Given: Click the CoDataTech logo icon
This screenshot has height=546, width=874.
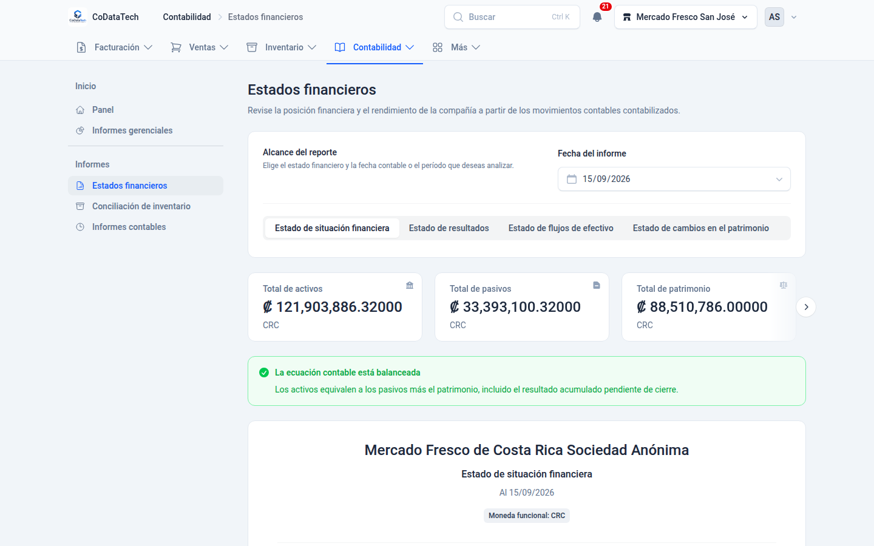Looking at the screenshot, I should click(78, 17).
